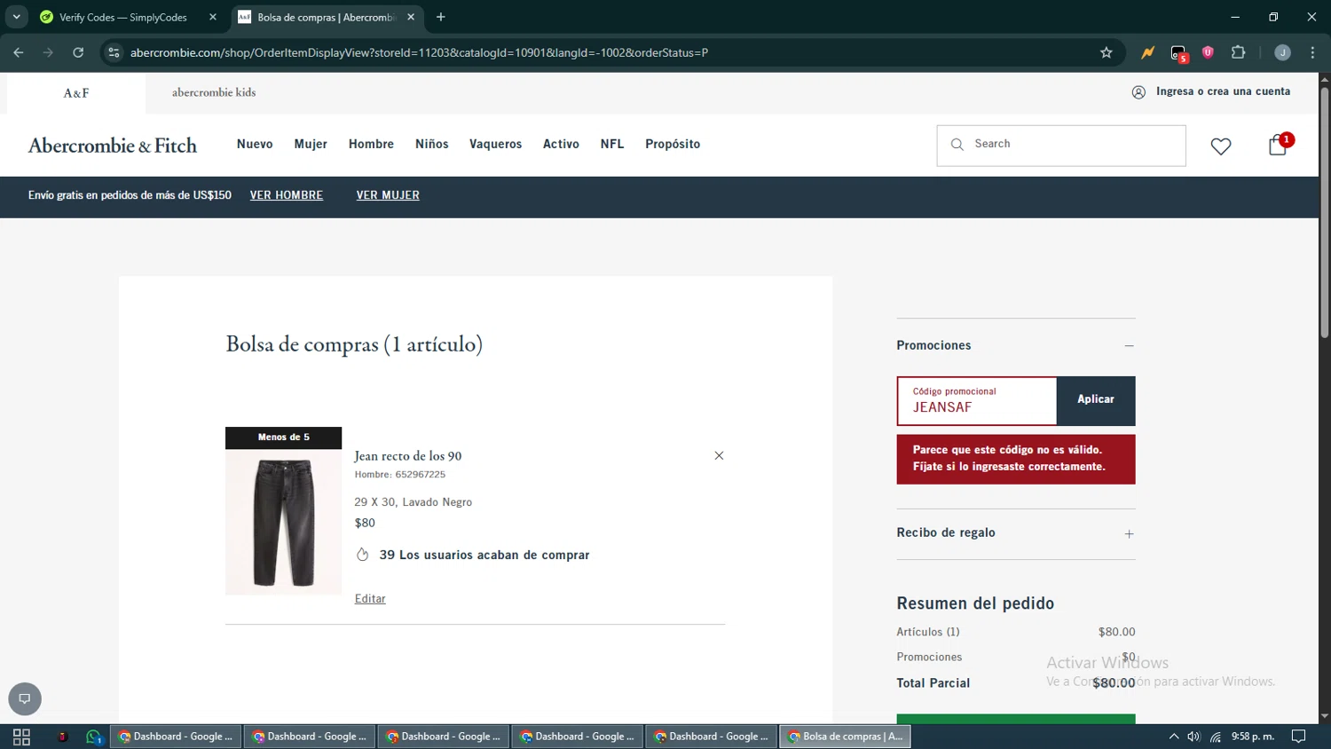The height and width of the screenshot is (749, 1331).
Task: Collapse the Promociones section
Action: click(x=1129, y=345)
